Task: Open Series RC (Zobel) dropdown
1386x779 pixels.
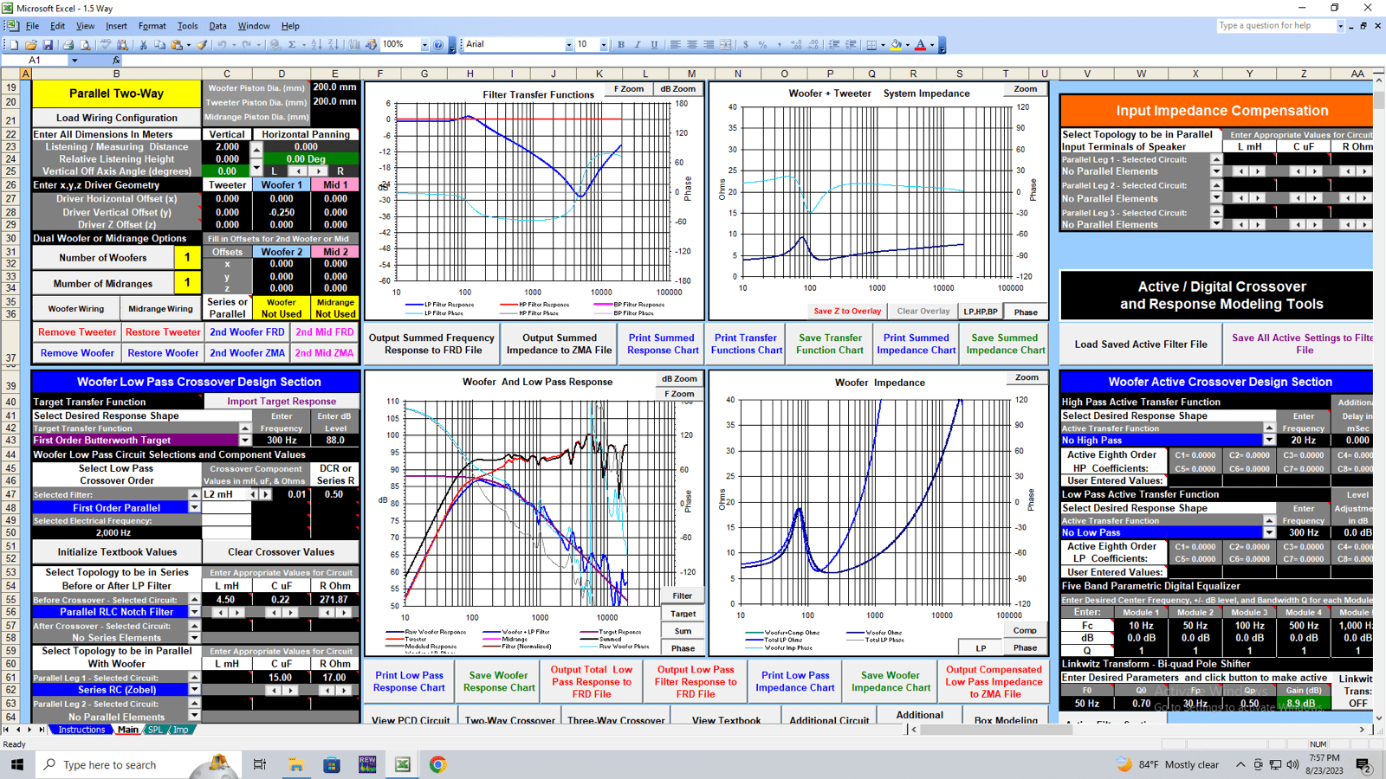Action: click(x=194, y=690)
